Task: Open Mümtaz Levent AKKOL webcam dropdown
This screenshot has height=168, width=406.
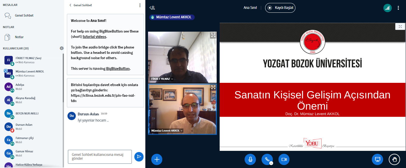Action: click(167, 131)
